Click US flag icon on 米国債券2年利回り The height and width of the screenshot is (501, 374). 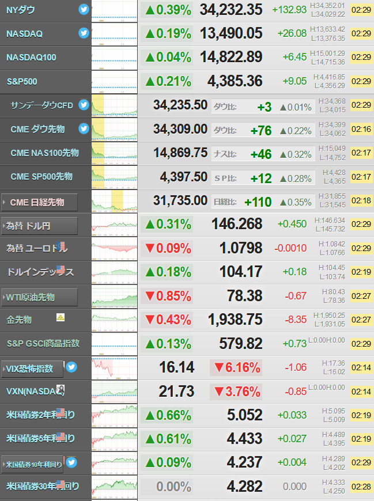(x=61, y=412)
